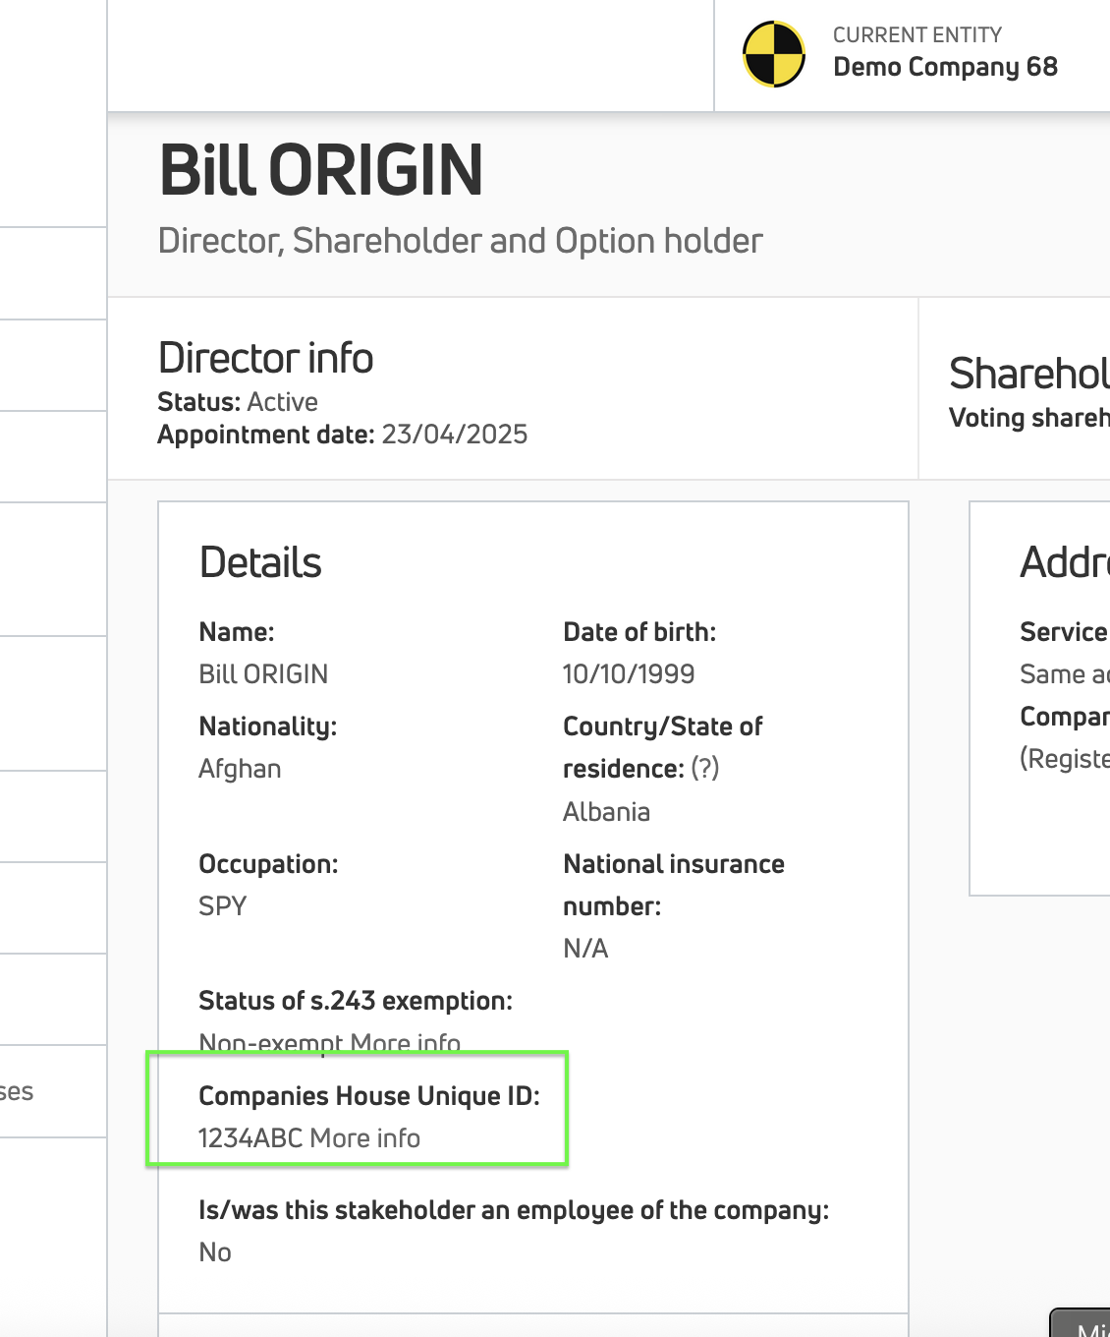Click the nationality value Afghan
The image size is (1110, 1337).
click(240, 769)
